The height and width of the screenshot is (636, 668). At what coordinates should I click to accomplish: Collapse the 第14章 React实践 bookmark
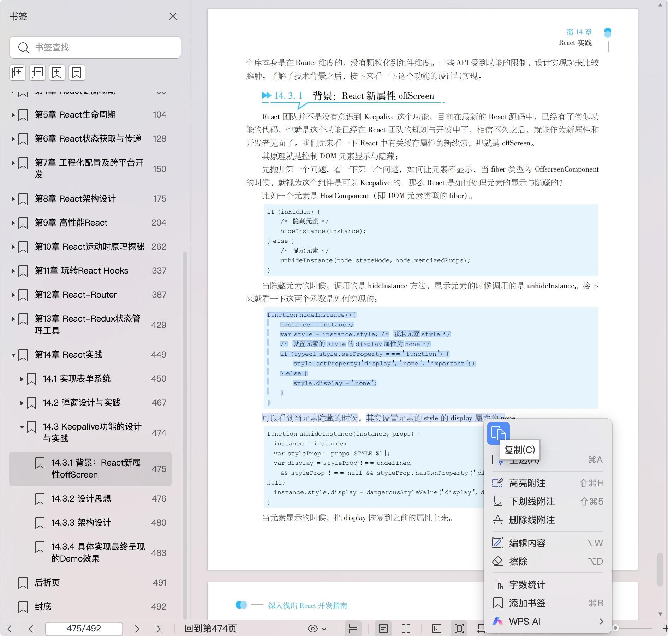13,355
